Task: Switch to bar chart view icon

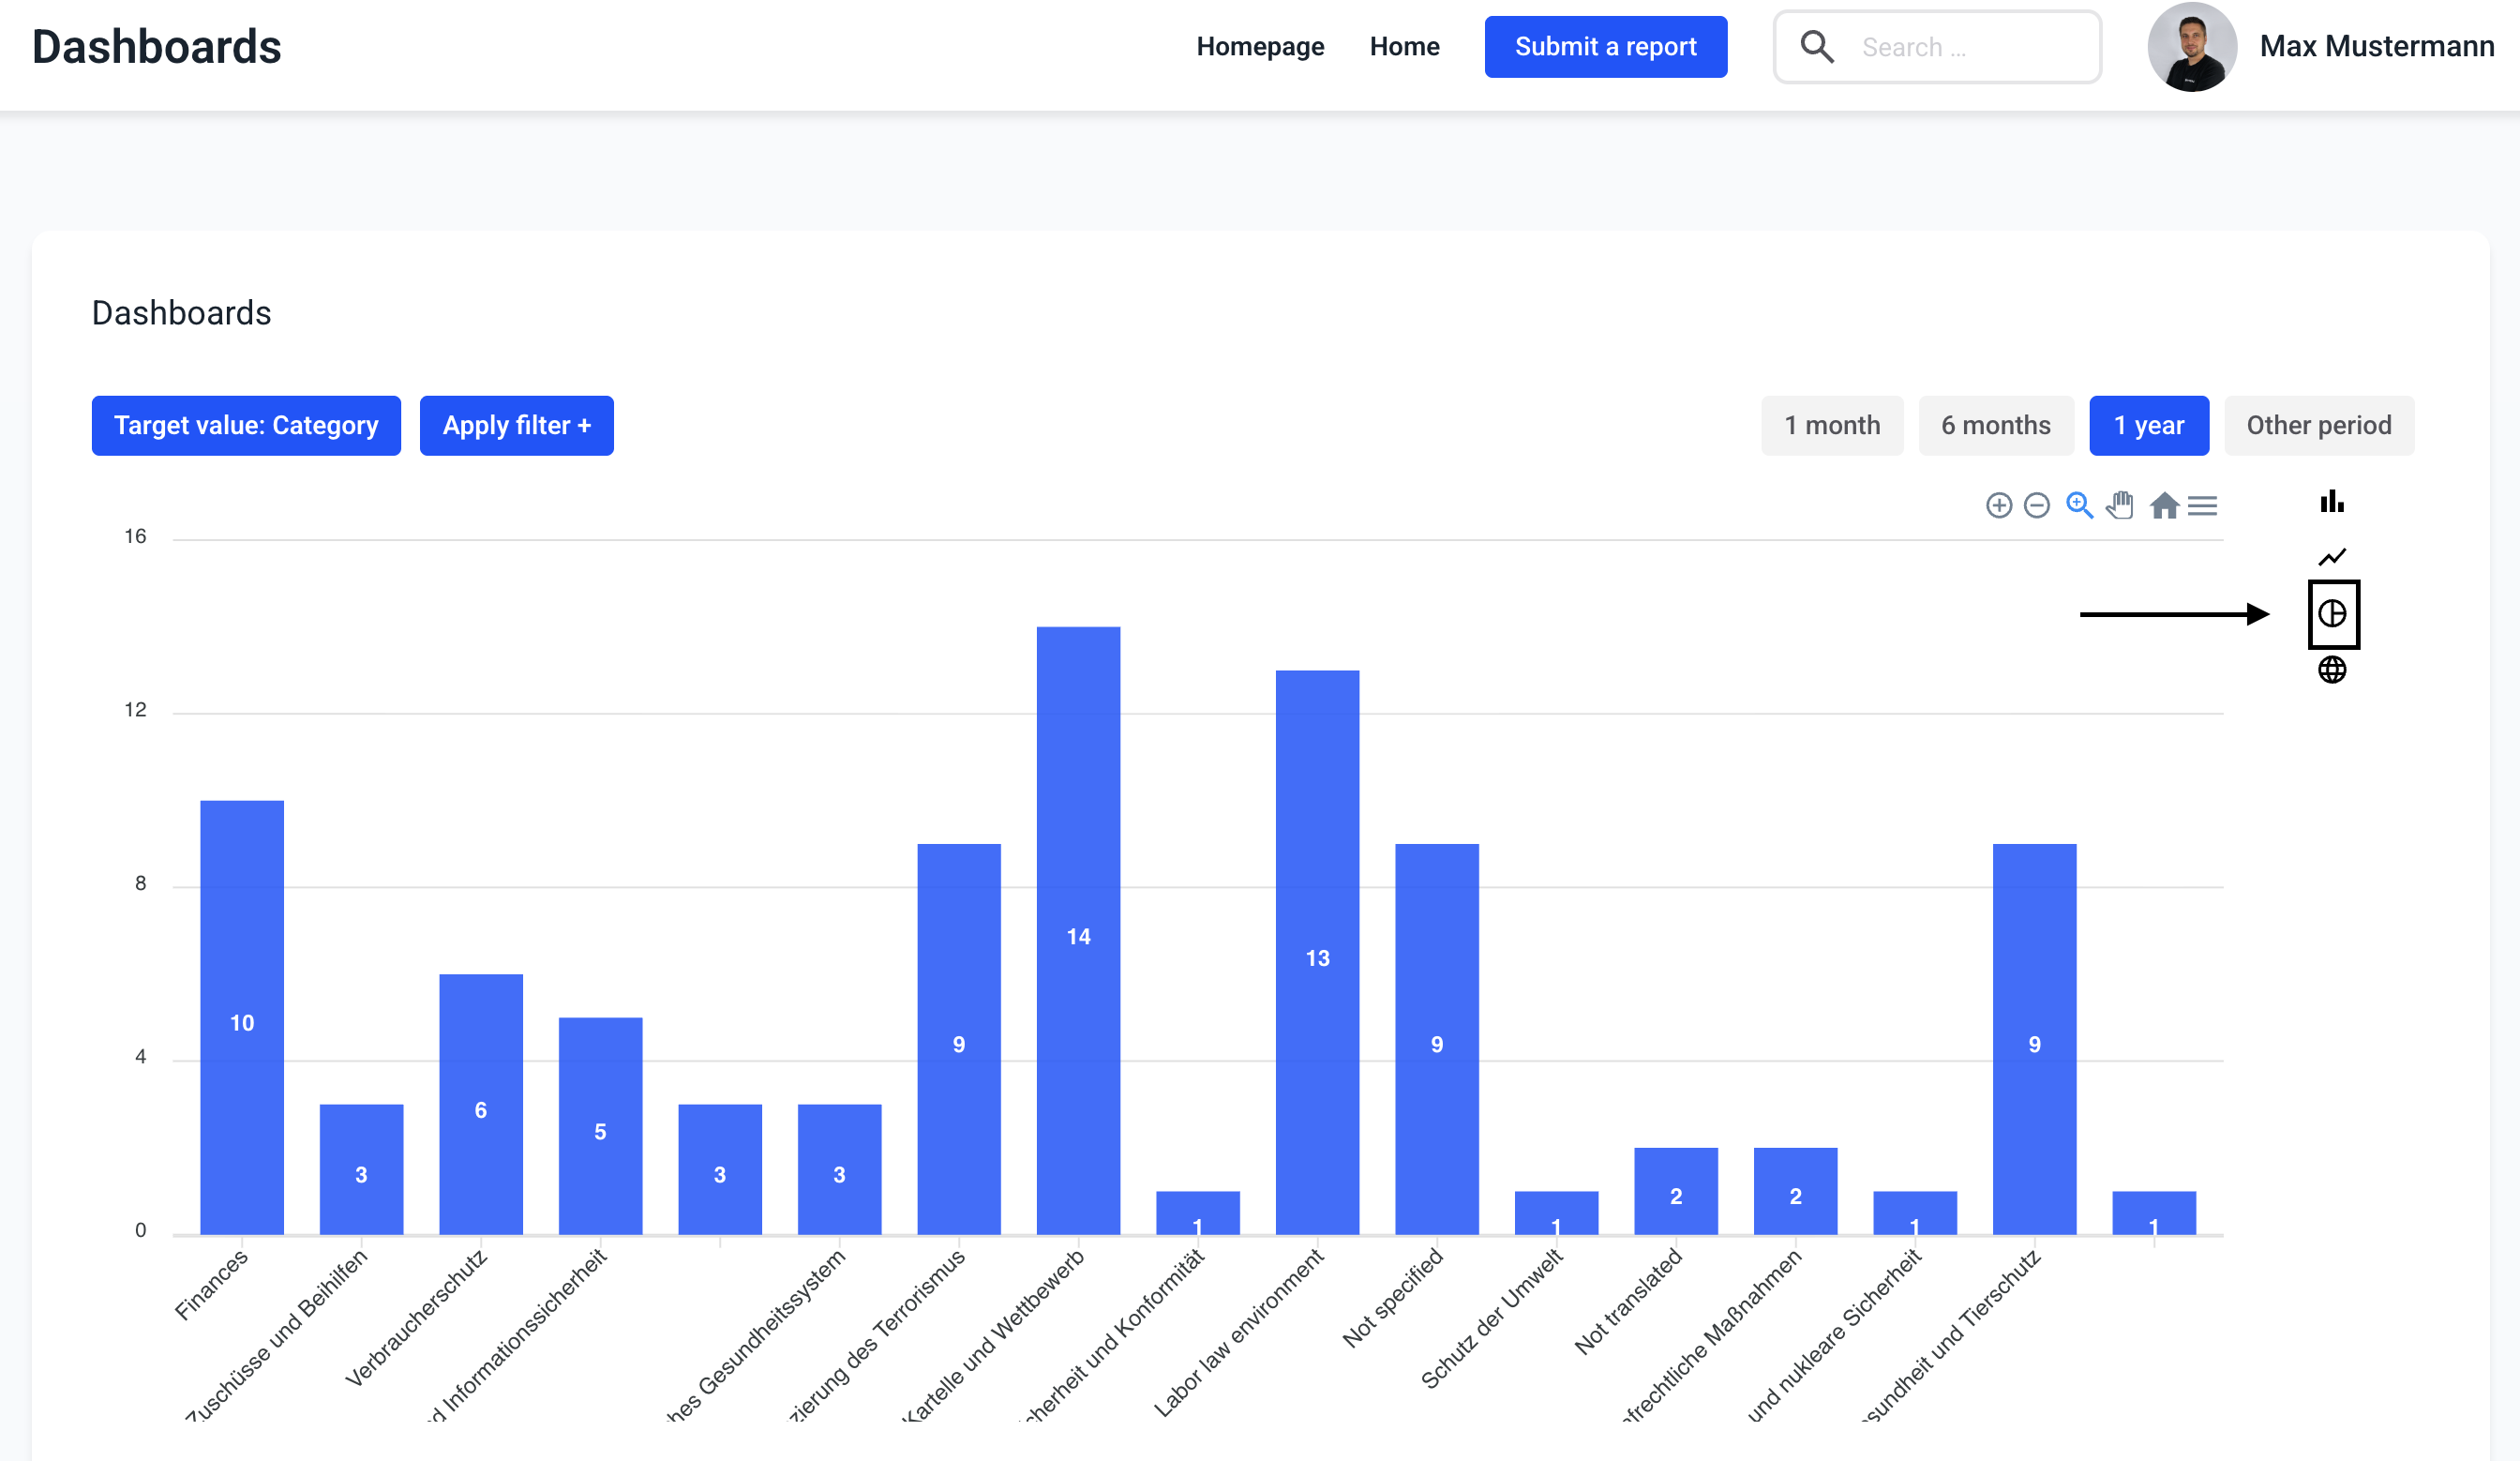Action: [2331, 501]
